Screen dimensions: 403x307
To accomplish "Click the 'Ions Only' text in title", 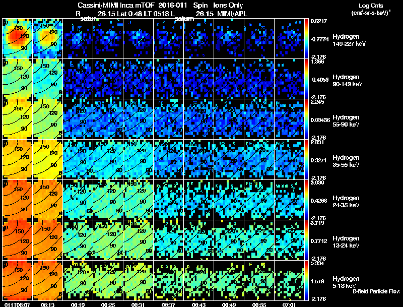I will (228, 5).
